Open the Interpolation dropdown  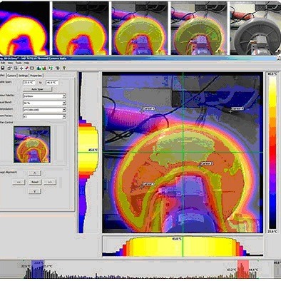coord(44,110)
